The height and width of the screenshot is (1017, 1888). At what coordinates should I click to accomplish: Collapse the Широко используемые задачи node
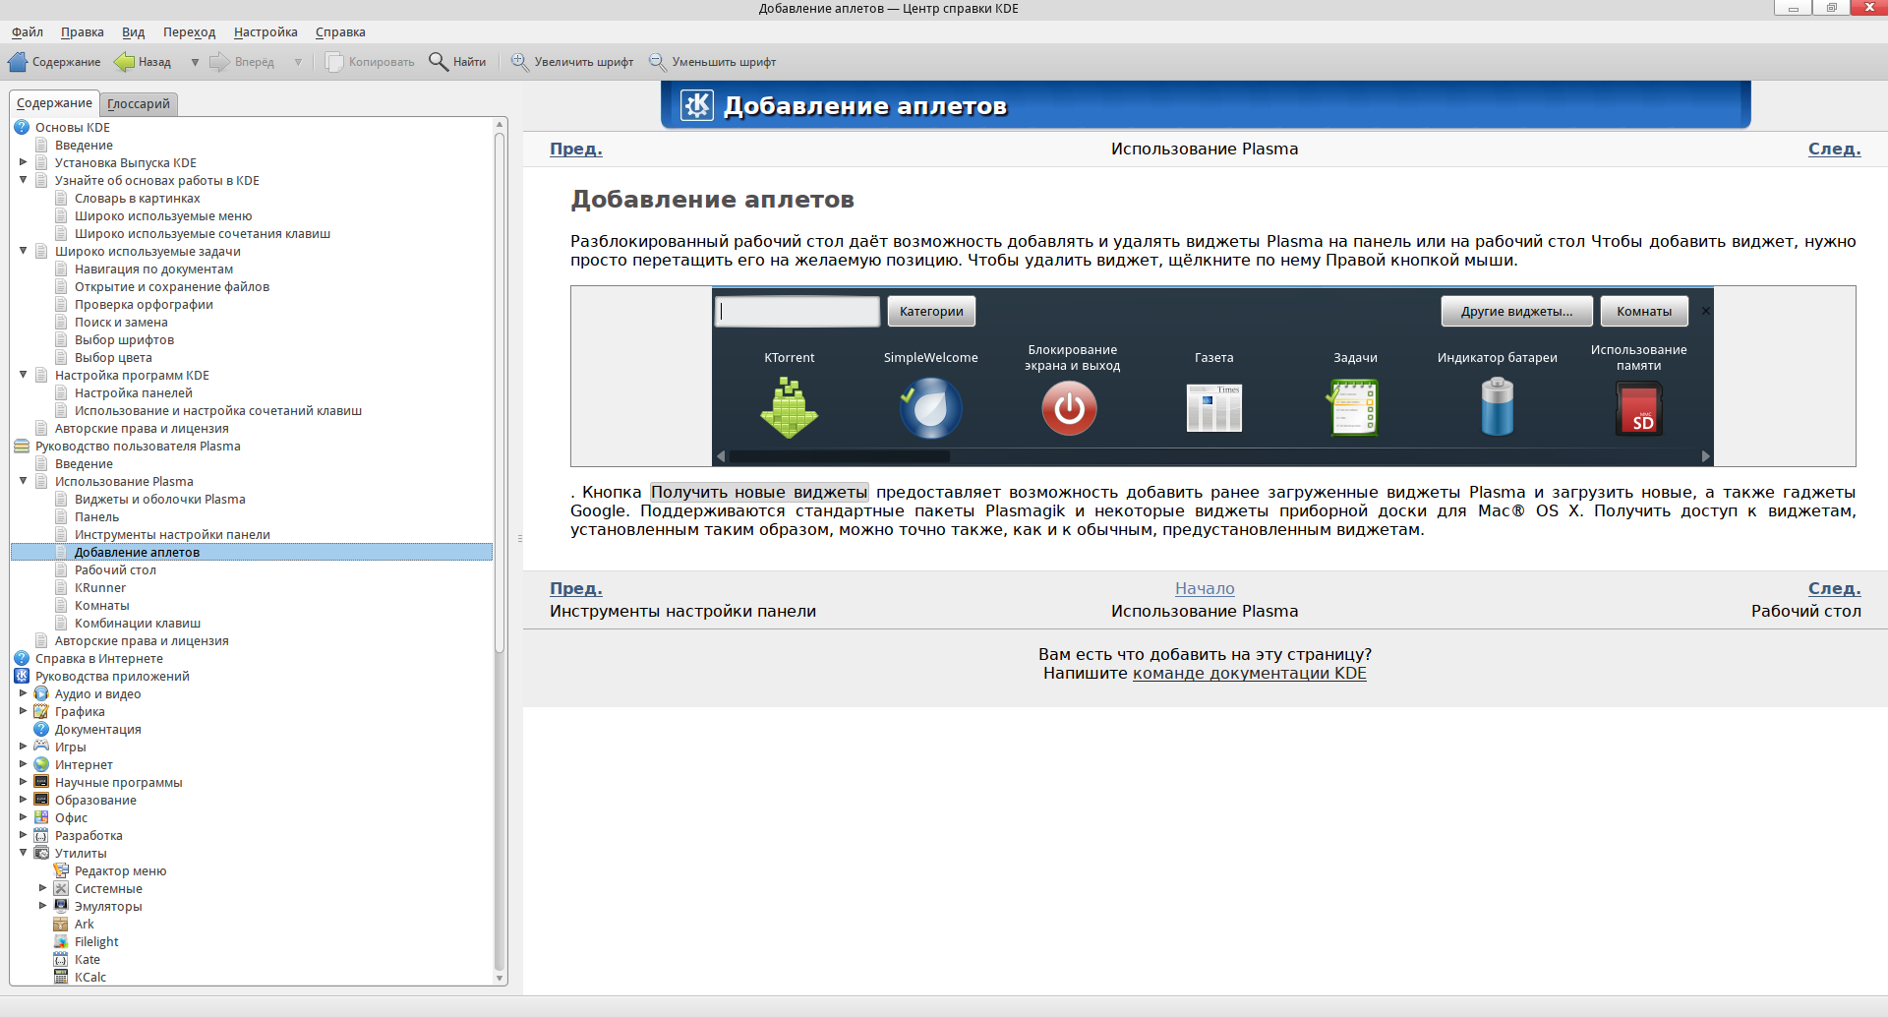click(24, 251)
